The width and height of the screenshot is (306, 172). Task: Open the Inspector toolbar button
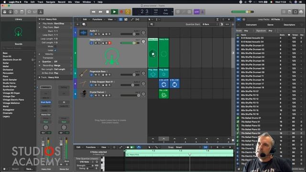(x=11, y=12)
